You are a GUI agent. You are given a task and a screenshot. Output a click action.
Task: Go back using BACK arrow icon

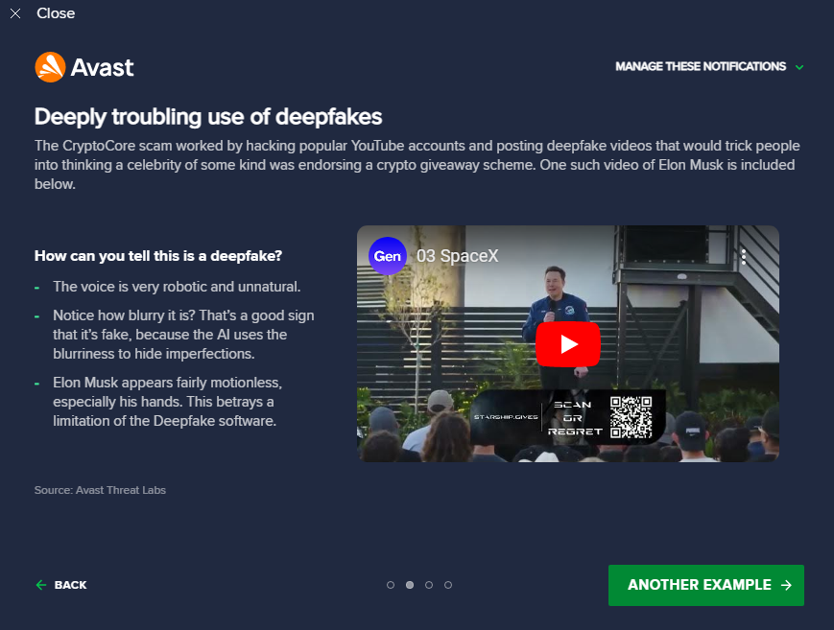(41, 585)
